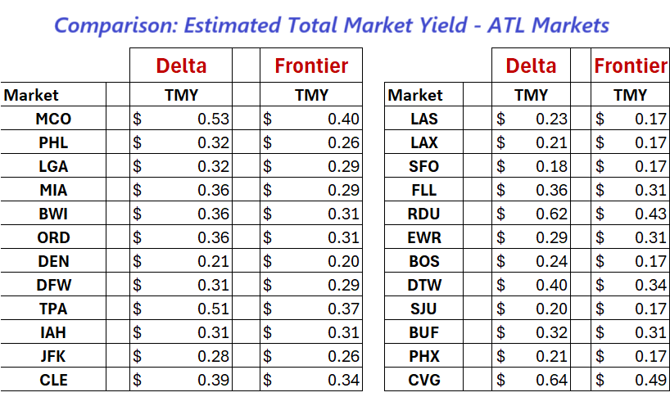This screenshot has width=670, height=415.
Task: Click the SFO market label
Action: tap(423, 166)
